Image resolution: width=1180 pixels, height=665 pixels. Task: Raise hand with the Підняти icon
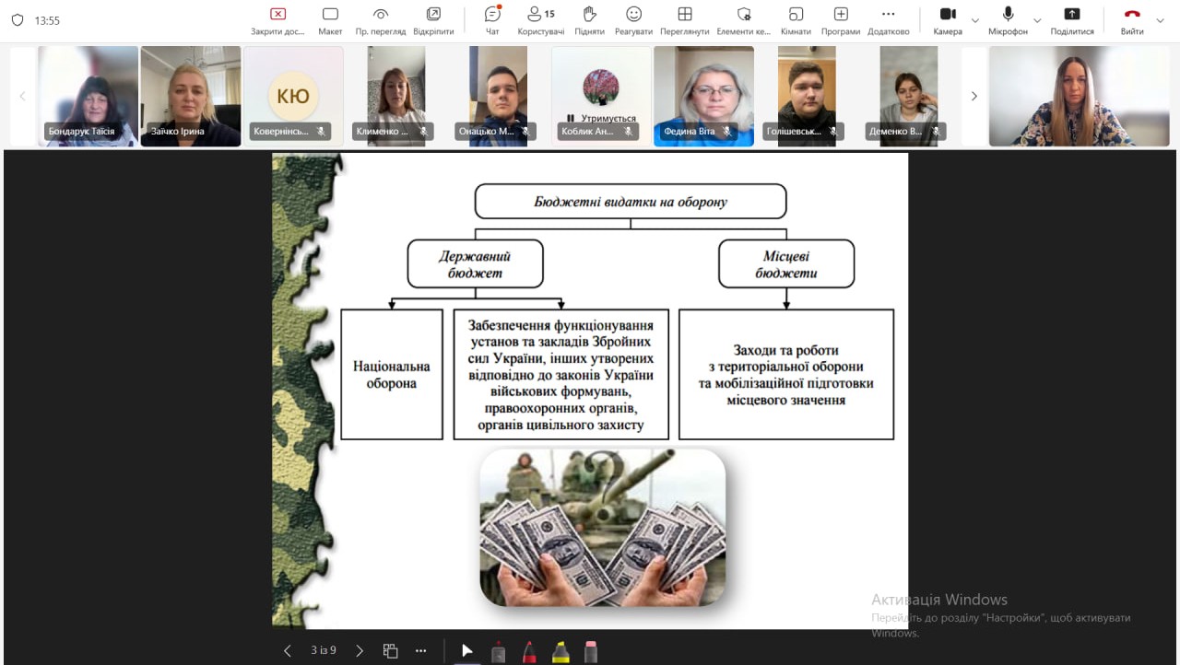[x=589, y=20]
